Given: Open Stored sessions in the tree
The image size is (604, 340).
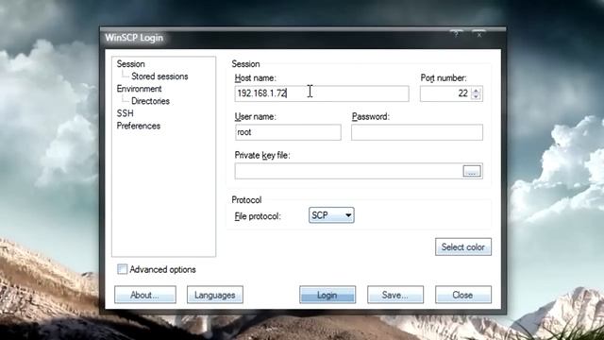Looking at the screenshot, I should coord(159,76).
